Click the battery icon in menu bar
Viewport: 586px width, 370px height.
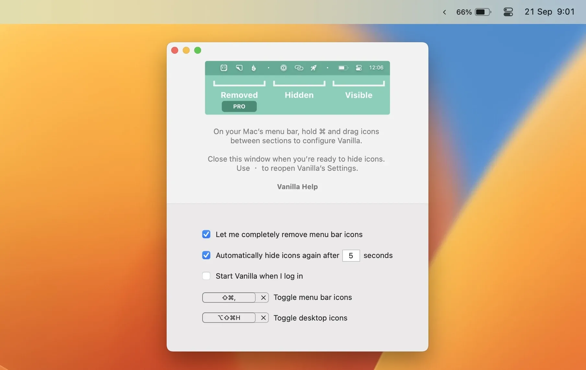(483, 12)
